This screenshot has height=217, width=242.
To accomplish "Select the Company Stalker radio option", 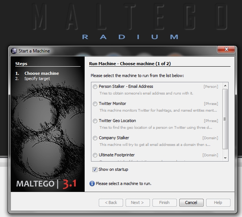I will click(95, 138).
